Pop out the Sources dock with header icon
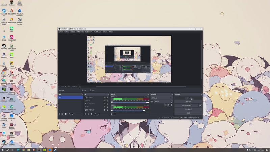The width and height of the screenshot is (270, 152). pyautogui.click(x=108, y=94)
